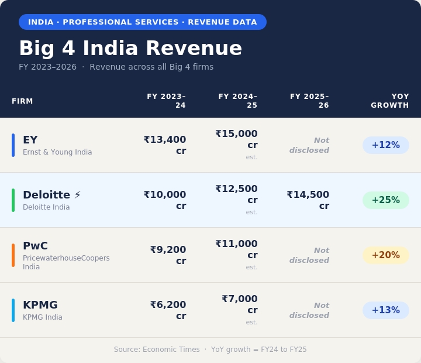Click KPMG's ₹6,200 cr value
Image resolution: width=421 pixels, height=363 pixels.
[x=168, y=310]
